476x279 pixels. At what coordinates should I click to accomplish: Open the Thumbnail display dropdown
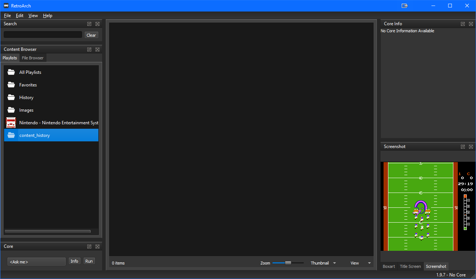pyautogui.click(x=323, y=263)
